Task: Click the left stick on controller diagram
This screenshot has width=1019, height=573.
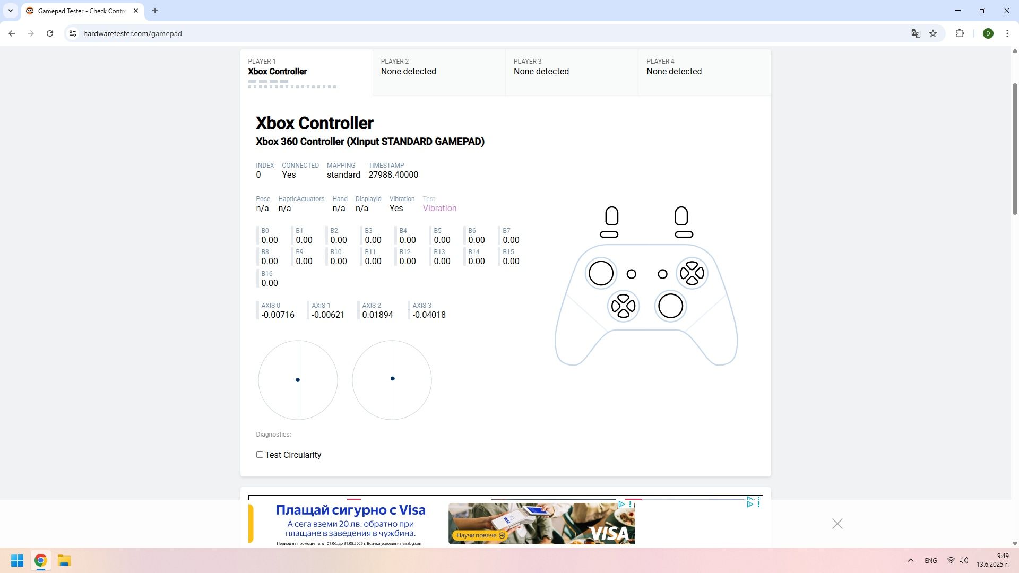Action: point(601,273)
